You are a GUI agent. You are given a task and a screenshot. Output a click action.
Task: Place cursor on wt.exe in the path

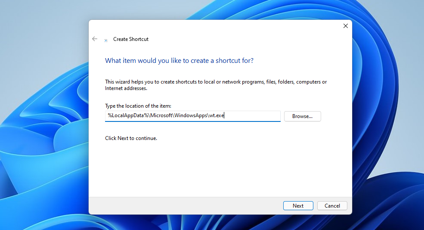[217, 115]
